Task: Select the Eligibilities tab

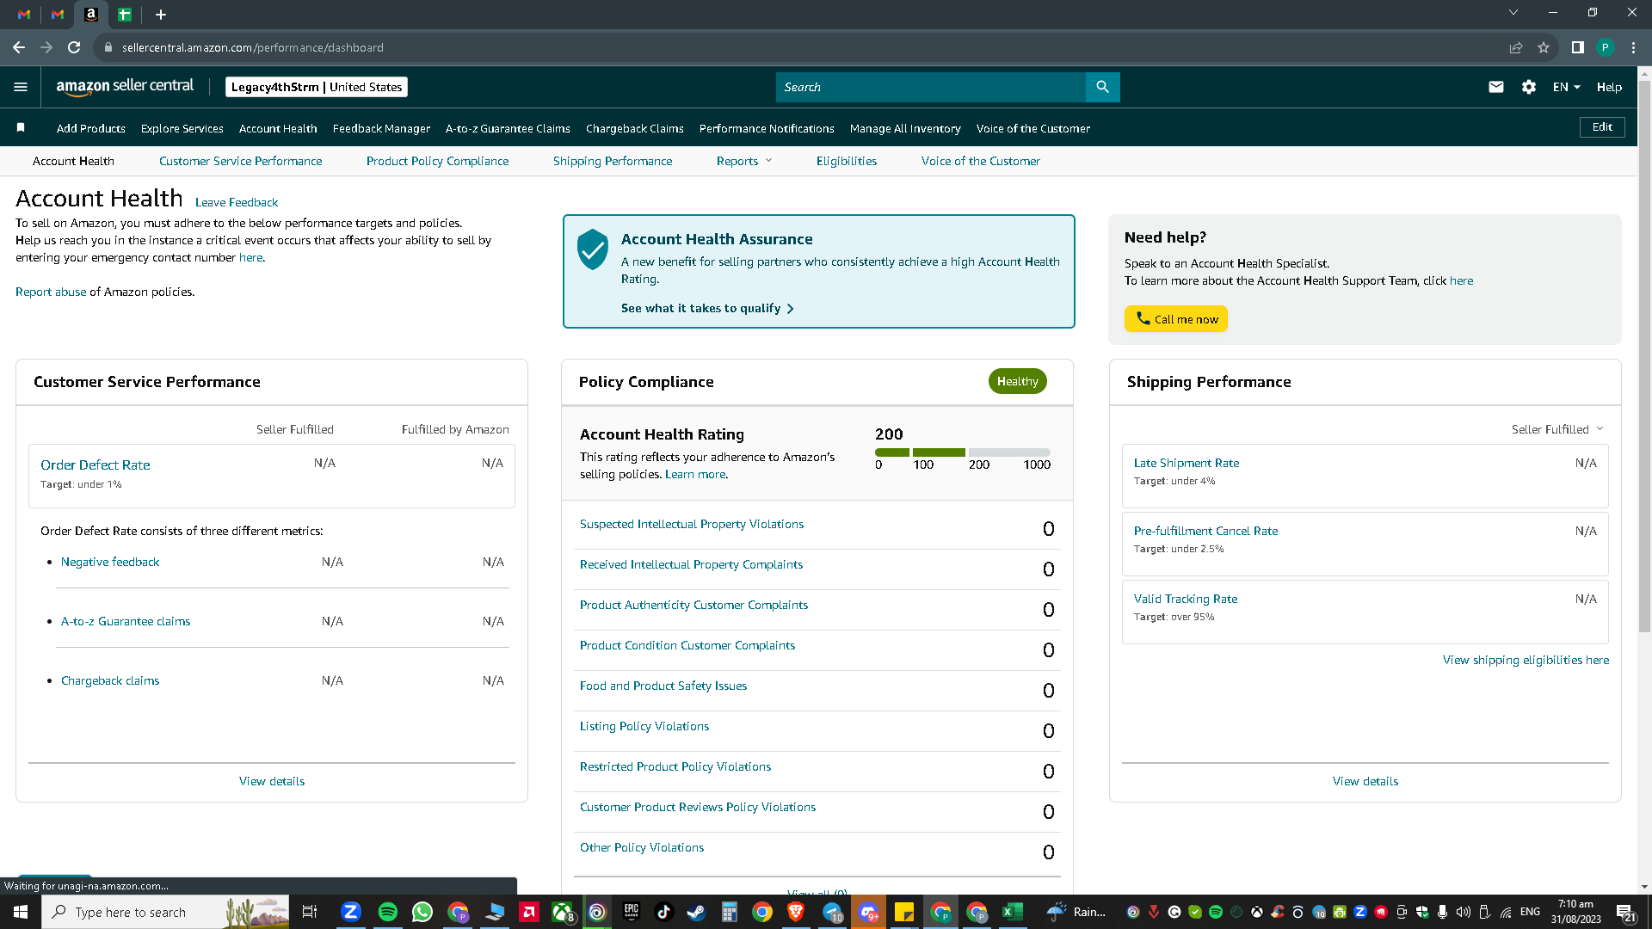Action: tap(847, 161)
